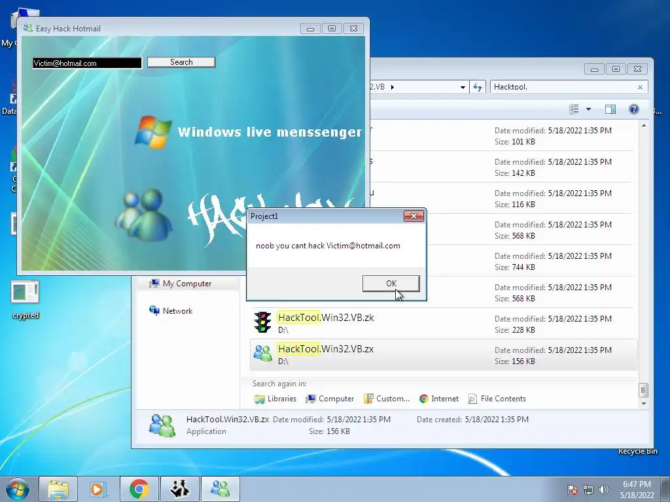Open network status tray icon
This screenshot has height=502, width=670.
point(588,490)
